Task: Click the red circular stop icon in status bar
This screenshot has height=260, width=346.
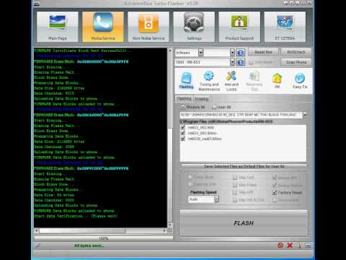Action: (x=280, y=246)
